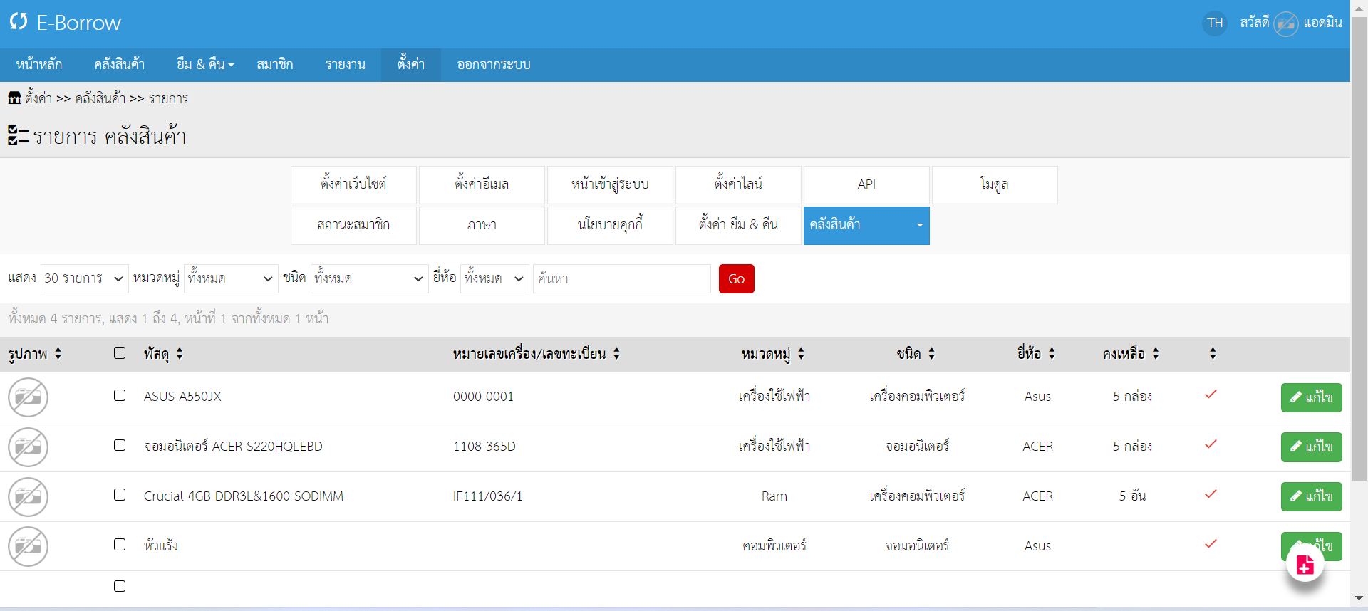Open Crucial 4GB RAM image placeholder

(28, 497)
